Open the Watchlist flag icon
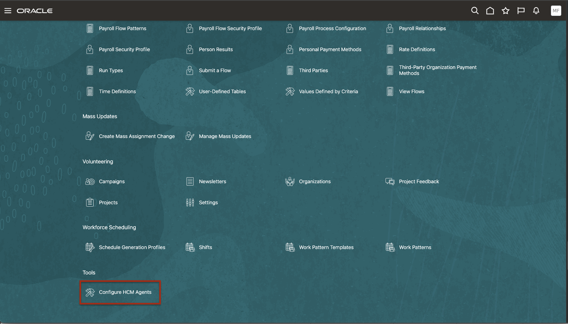 tap(521, 11)
